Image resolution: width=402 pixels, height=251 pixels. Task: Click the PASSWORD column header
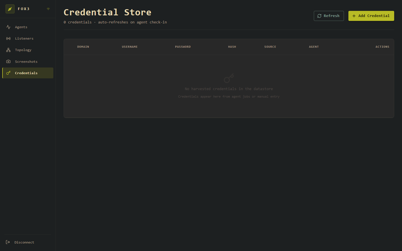[183, 47]
